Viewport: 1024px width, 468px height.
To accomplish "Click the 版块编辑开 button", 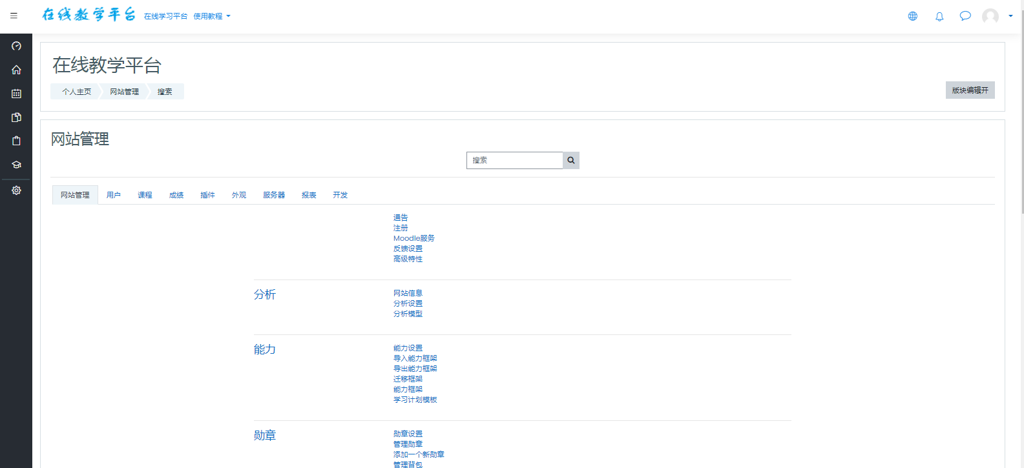I will tap(970, 90).
